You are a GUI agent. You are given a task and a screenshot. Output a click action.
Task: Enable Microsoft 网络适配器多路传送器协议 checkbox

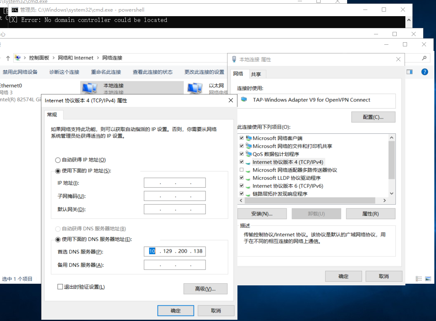click(241, 170)
